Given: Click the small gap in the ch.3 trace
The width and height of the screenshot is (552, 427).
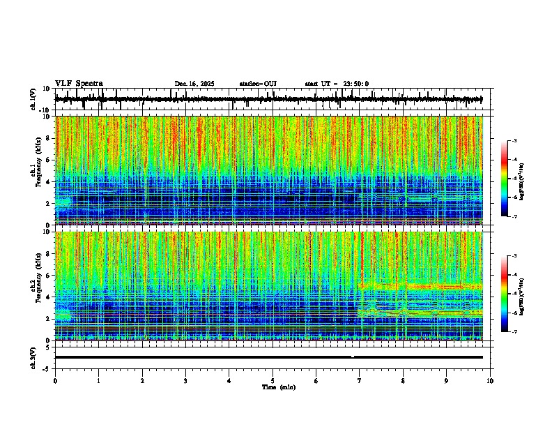Looking at the screenshot, I should point(353,357).
